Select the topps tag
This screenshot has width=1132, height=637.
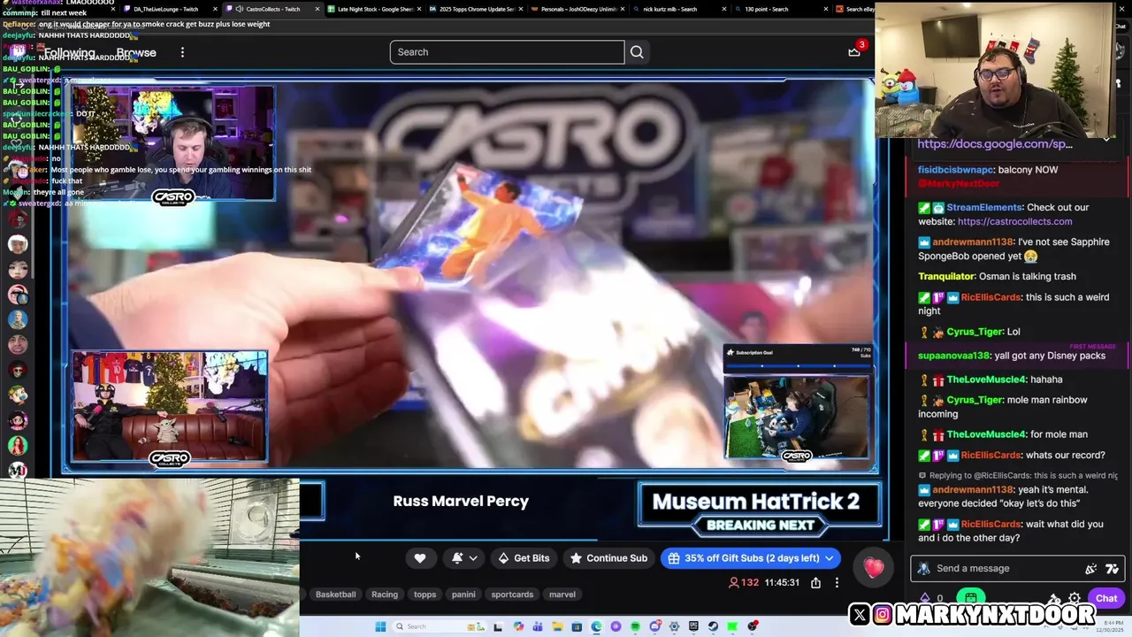coord(425,595)
